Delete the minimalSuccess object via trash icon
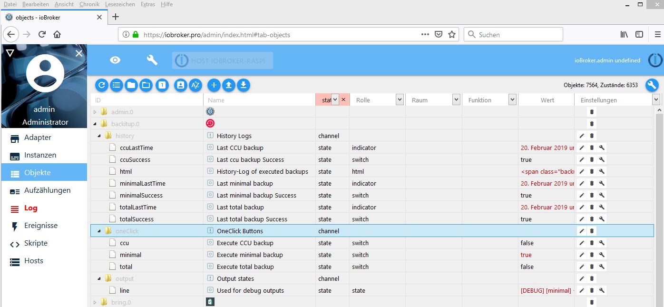 [592, 195]
